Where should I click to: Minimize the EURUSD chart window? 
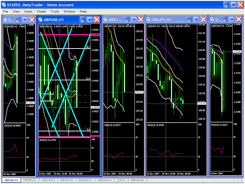coord(18,20)
